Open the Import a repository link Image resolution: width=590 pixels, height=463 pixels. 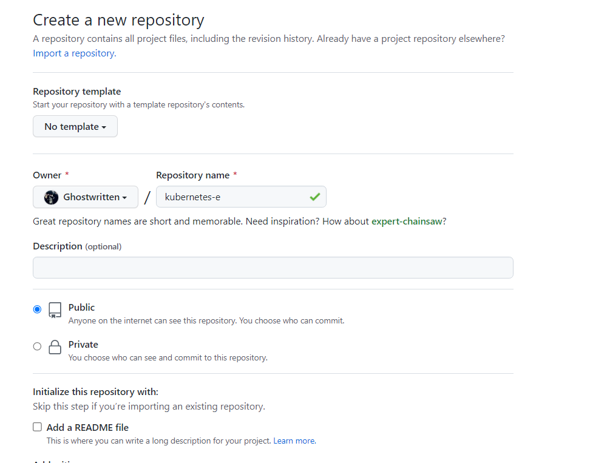(75, 53)
